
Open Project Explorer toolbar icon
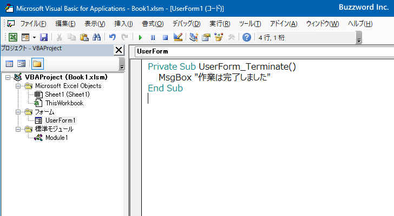tap(194, 38)
